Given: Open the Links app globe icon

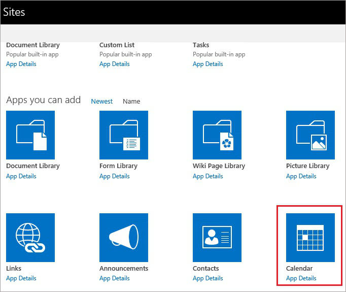Looking at the screenshot, I should pyautogui.click(x=30, y=238).
